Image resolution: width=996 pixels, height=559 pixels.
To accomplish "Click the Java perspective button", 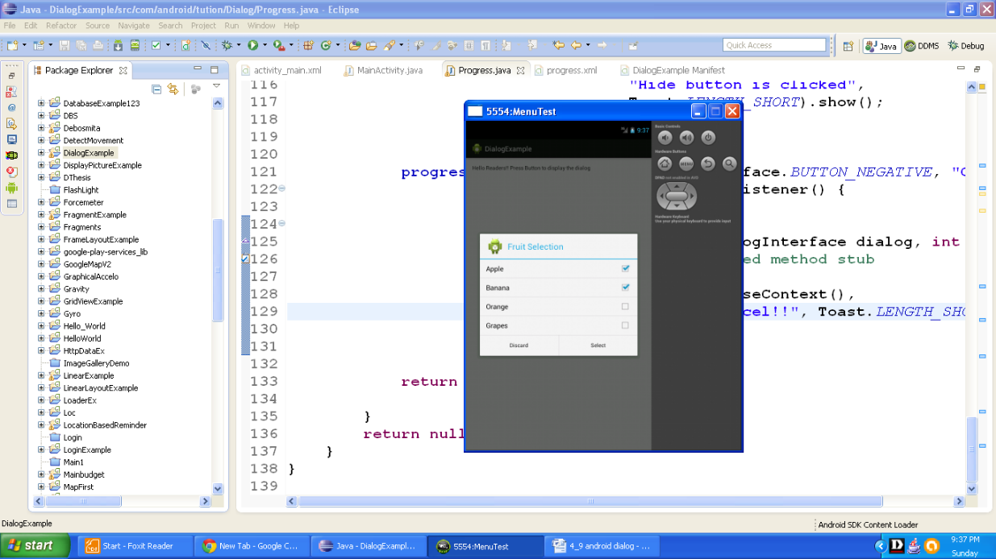I will pyautogui.click(x=881, y=46).
